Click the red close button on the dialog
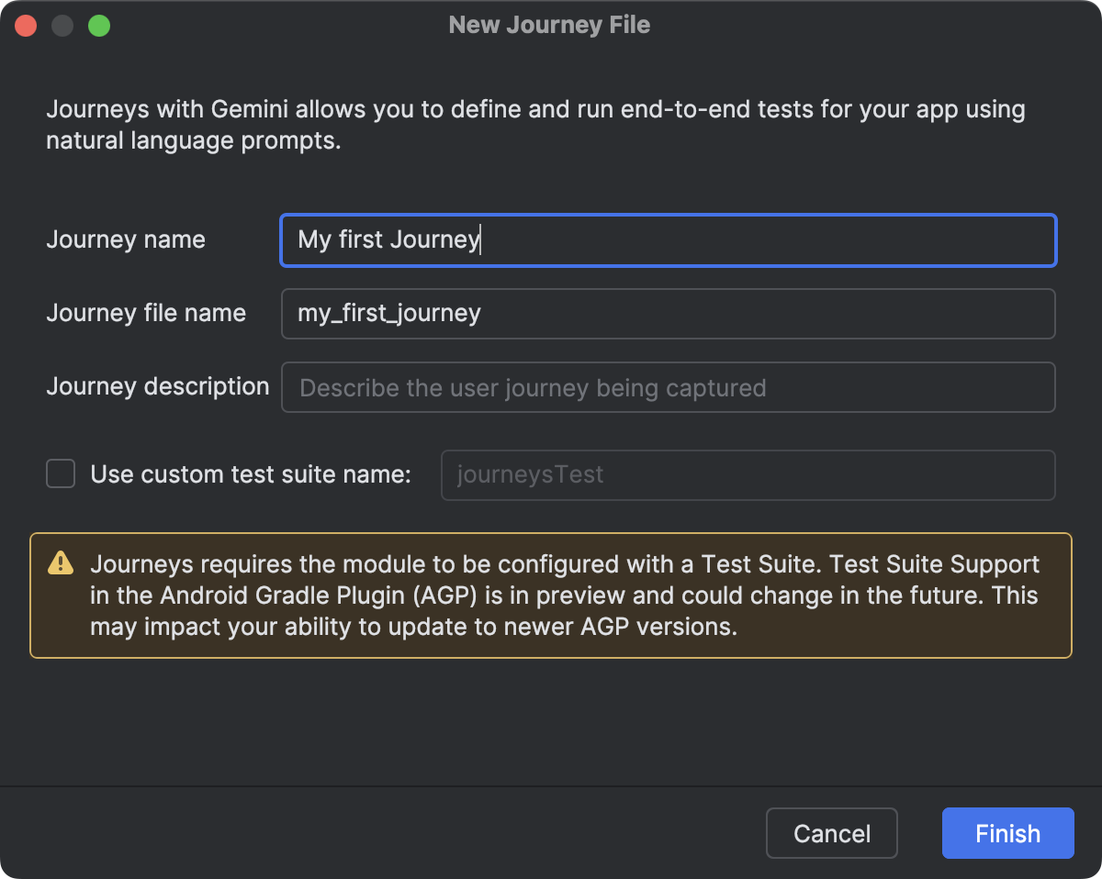The height and width of the screenshot is (879, 1102). coord(26,25)
